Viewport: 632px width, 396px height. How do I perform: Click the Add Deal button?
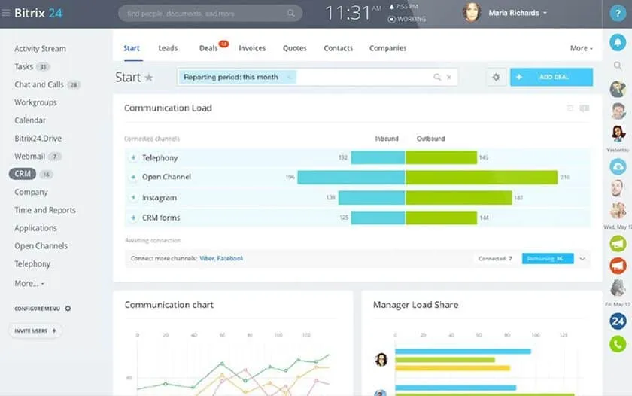(551, 77)
